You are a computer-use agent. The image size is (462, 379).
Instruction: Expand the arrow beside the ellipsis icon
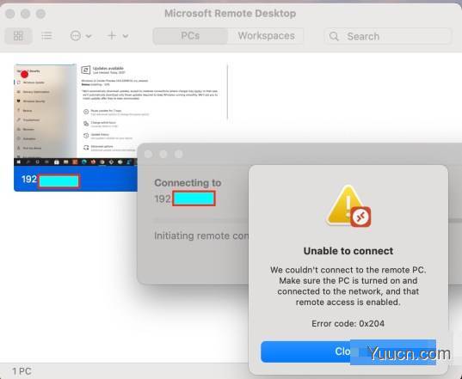coord(89,36)
